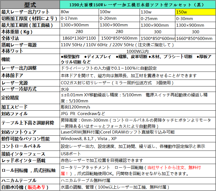Click the '赤色レーザーで加工位置を目視確認できます' cell

[x=137, y=160]
